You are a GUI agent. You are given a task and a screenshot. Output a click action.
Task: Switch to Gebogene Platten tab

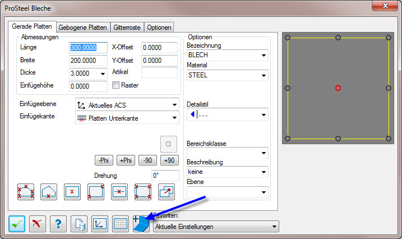coord(83,27)
